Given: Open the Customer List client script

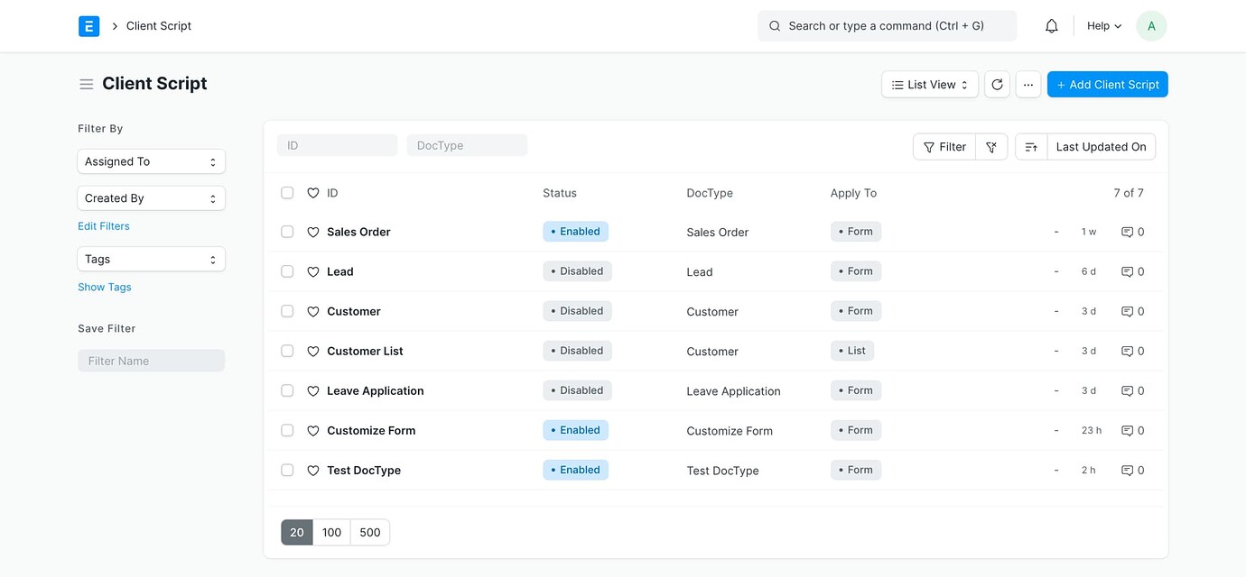Looking at the screenshot, I should [365, 351].
